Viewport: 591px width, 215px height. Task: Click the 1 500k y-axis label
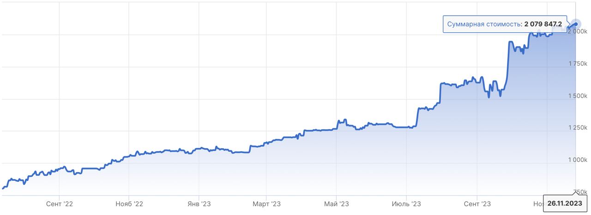(x=578, y=96)
